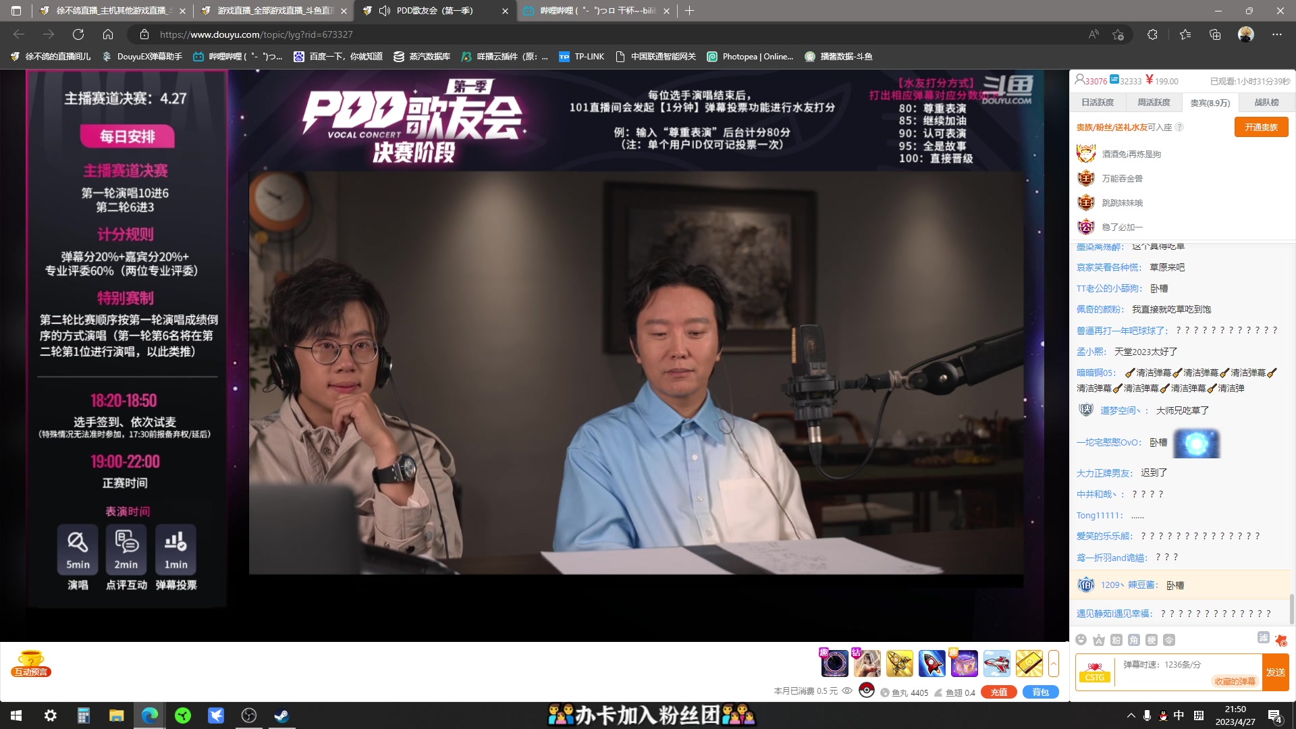Click the crown 'A' danmu style icon
The height and width of the screenshot is (729, 1296).
[1099, 640]
